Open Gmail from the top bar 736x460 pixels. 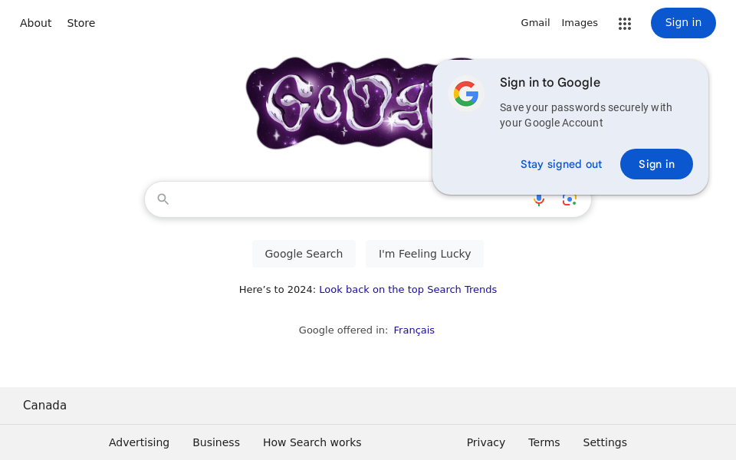(535, 23)
